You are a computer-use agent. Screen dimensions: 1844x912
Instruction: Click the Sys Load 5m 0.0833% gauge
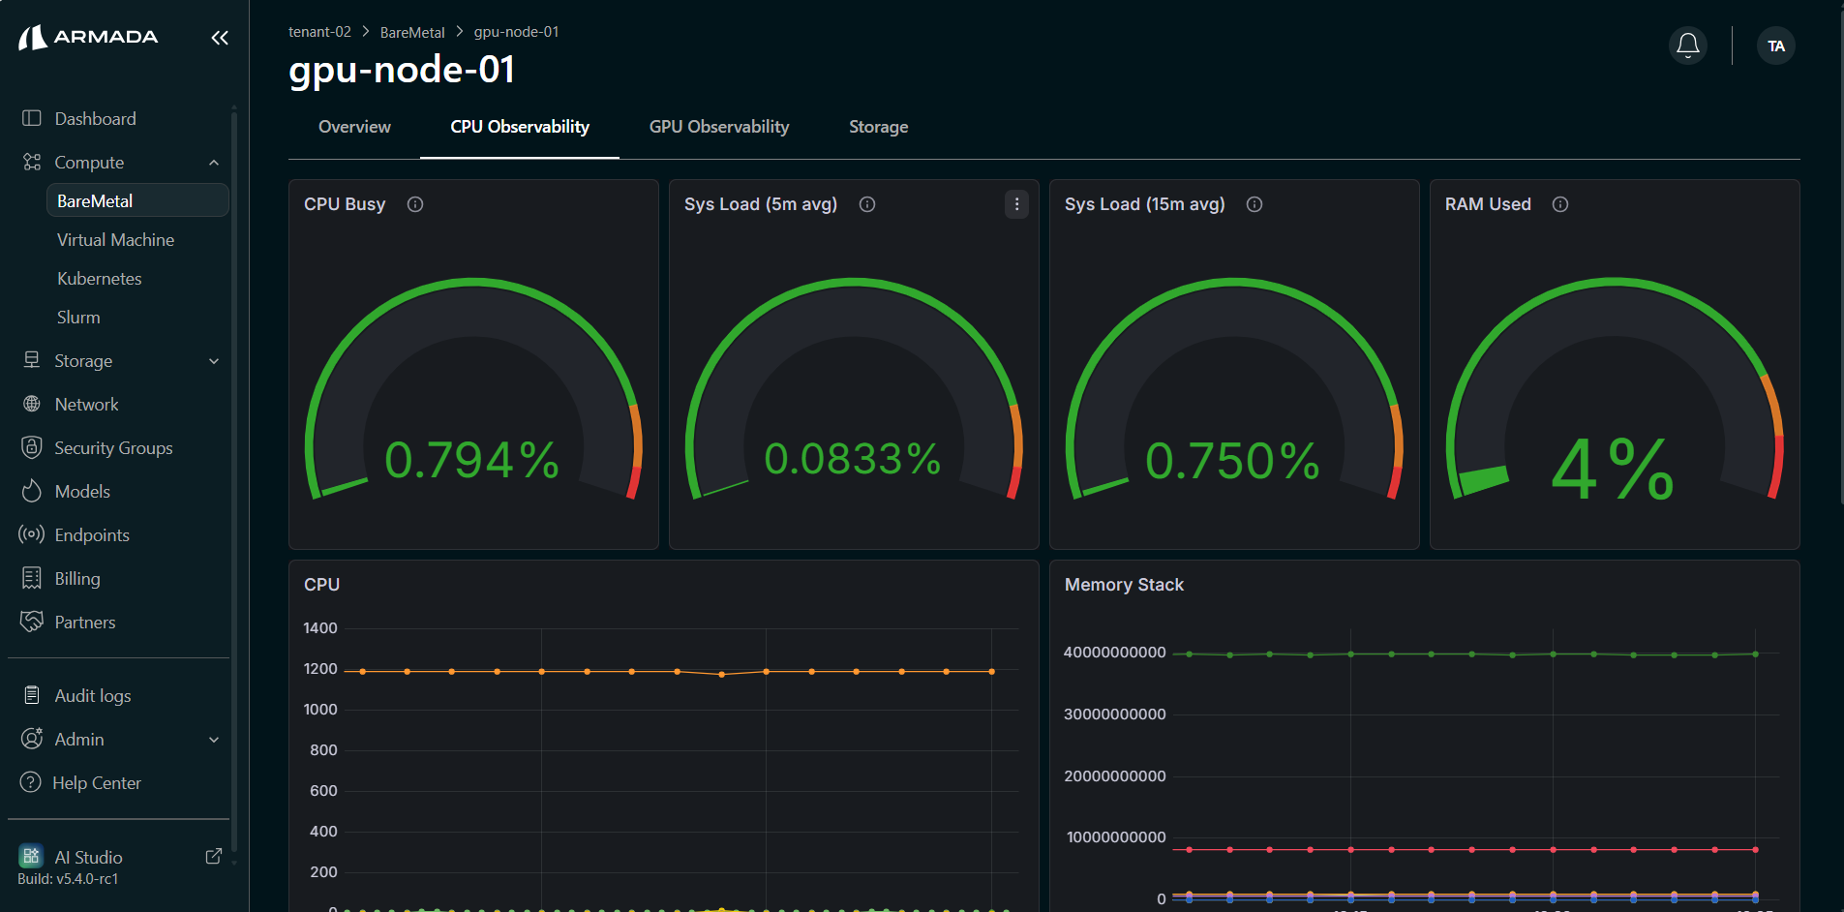point(854,389)
